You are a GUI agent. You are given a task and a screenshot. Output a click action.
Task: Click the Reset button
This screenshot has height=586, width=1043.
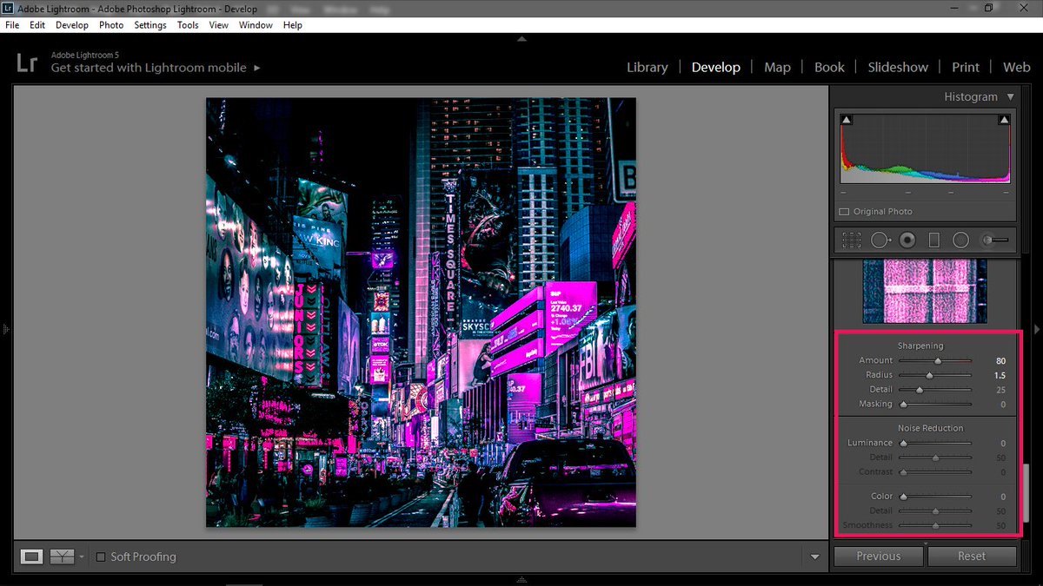(972, 556)
